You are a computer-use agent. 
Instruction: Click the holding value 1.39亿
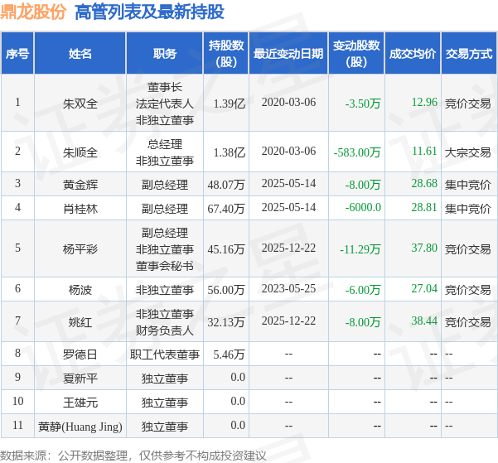[x=230, y=104]
